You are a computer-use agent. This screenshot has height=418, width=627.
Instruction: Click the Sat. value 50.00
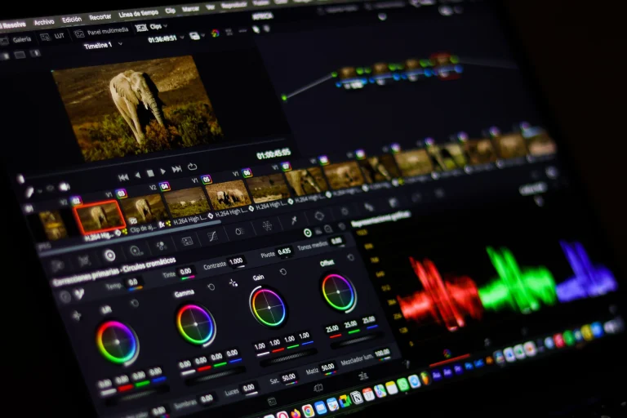point(288,377)
